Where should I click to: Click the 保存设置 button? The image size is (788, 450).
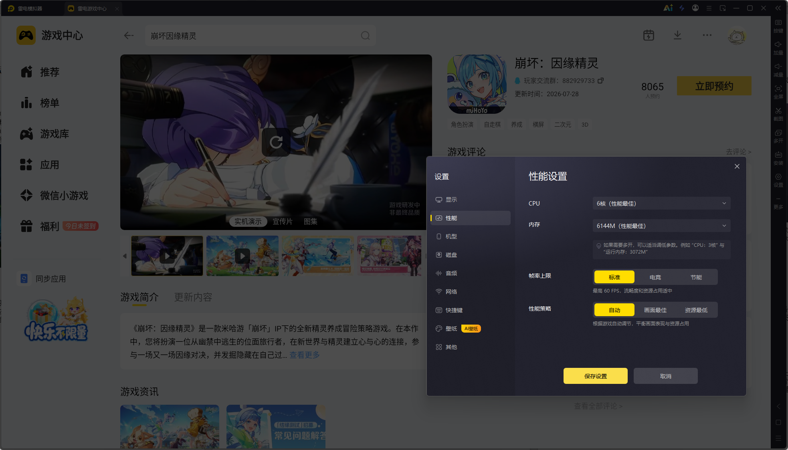[x=596, y=376]
